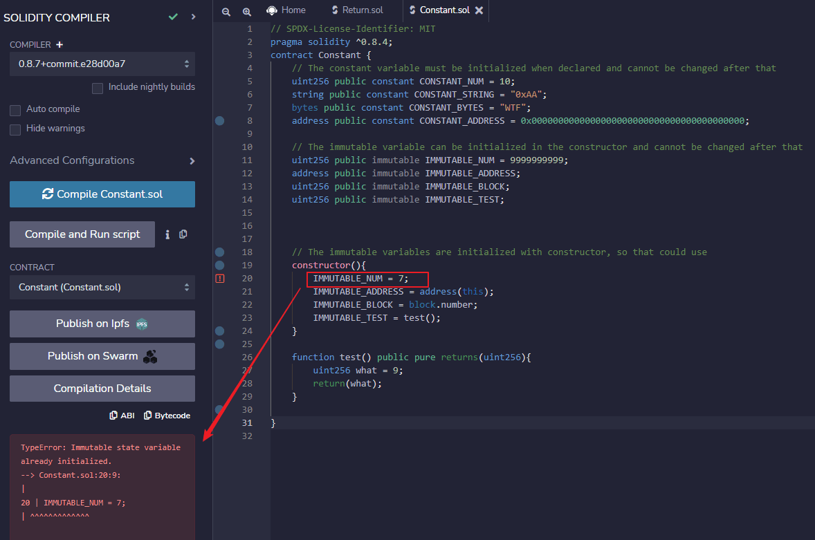Click the TypeError message in compiler panel
815x540 pixels.
(100, 454)
